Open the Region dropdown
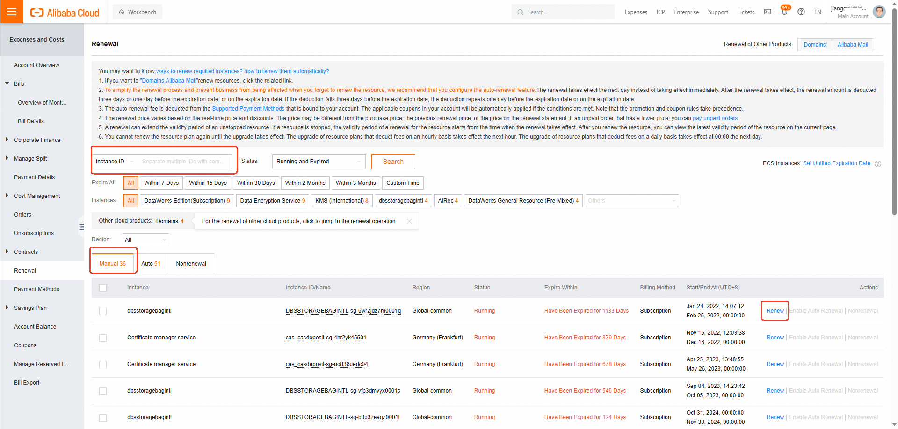 pyautogui.click(x=146, y=240)
